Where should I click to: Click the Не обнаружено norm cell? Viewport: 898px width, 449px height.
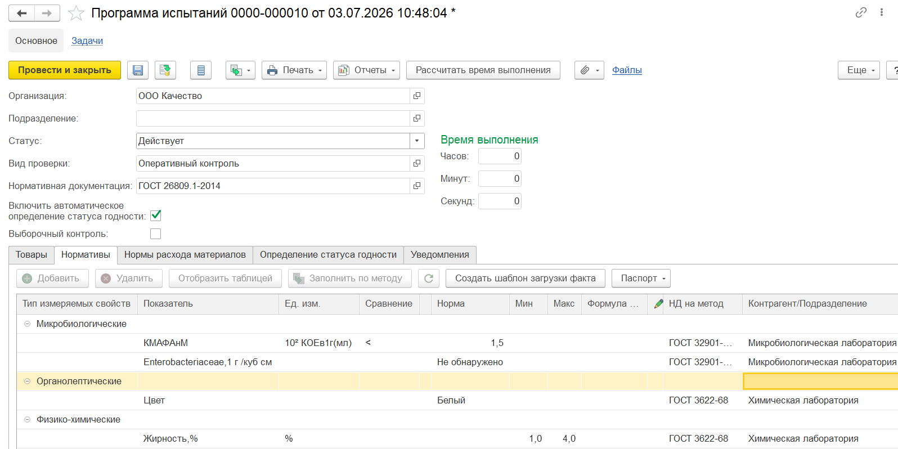[x=470, y=362]
